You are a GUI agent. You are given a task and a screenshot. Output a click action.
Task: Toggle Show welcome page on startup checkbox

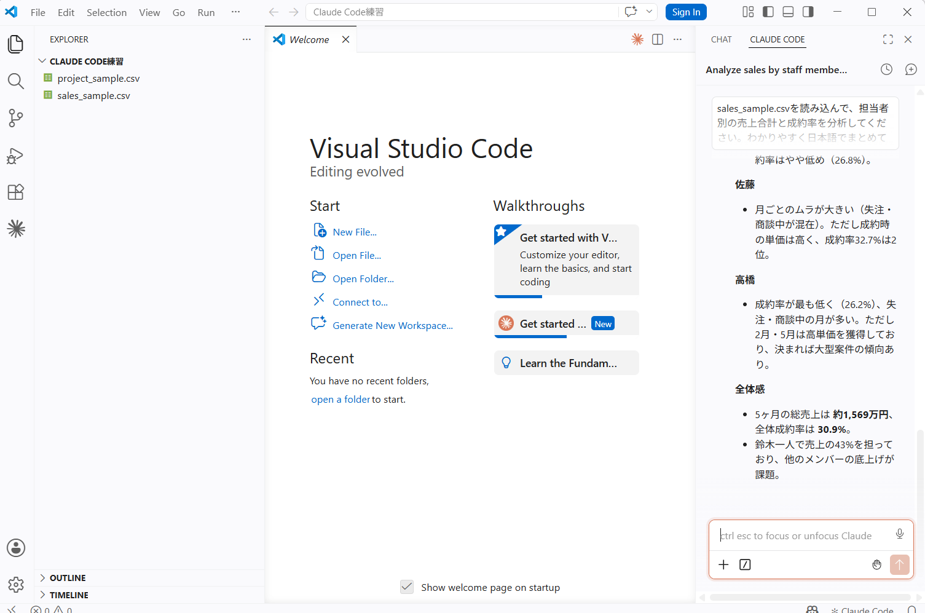pyautogui.click(x=407, y=587)
